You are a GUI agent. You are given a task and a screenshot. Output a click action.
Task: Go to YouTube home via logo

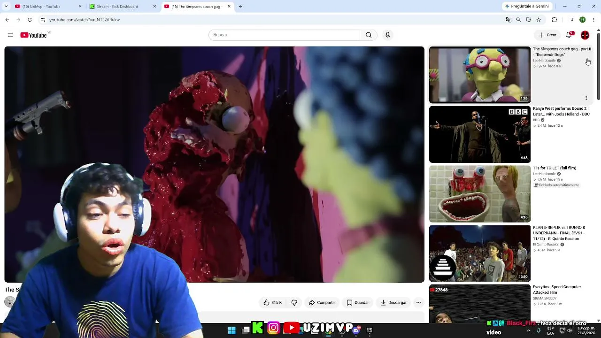[33, 35]
